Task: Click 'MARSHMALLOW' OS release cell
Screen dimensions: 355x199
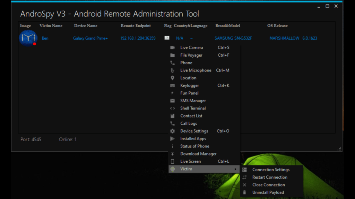Action: click(284, 38)
